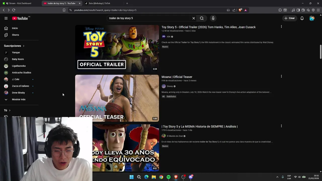Open Toy Story 5 MISMA Historia title
322x181 pixels.
(x=199, y=126)
